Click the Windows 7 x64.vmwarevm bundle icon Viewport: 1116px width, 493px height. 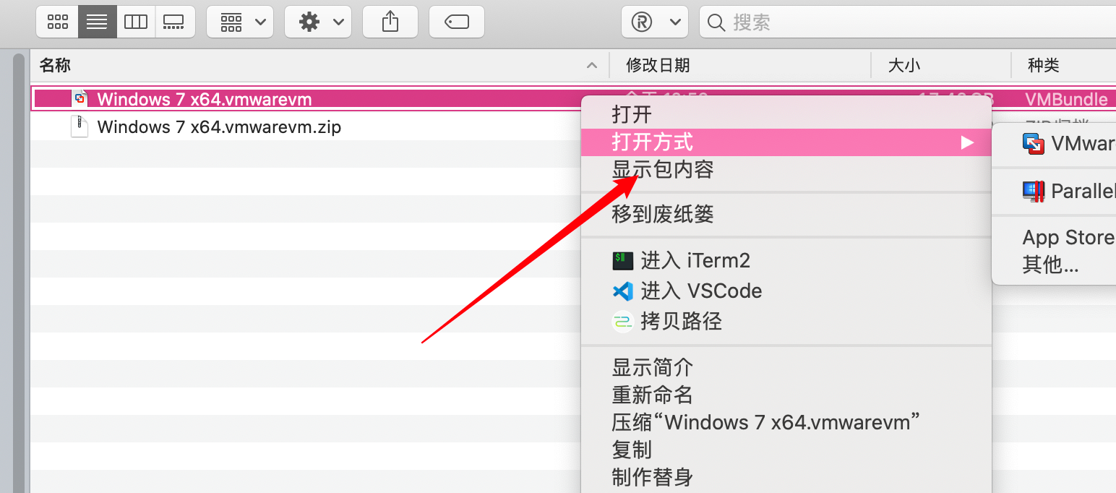[x=80, y=99]
